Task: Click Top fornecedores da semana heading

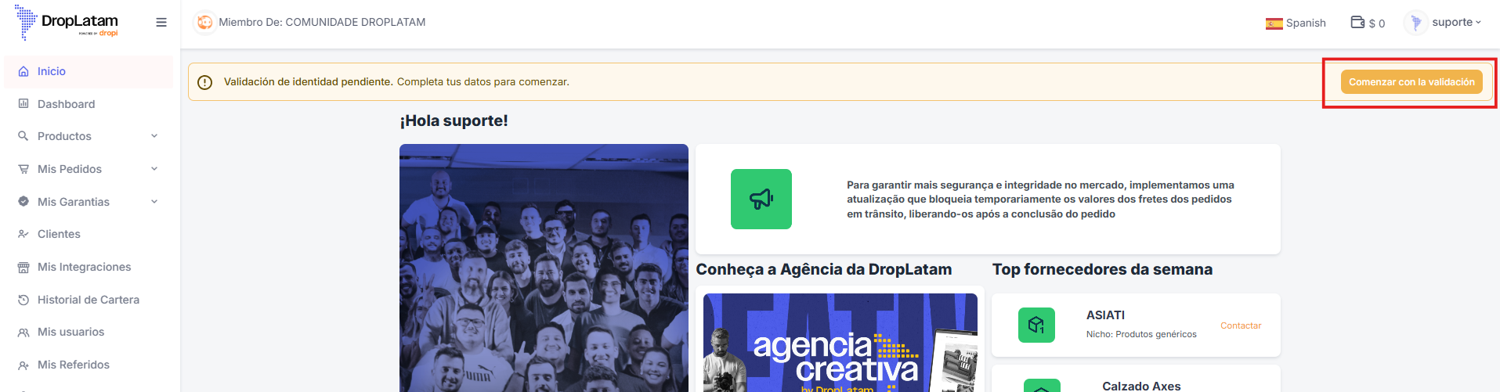Action: pos(1102,269)
